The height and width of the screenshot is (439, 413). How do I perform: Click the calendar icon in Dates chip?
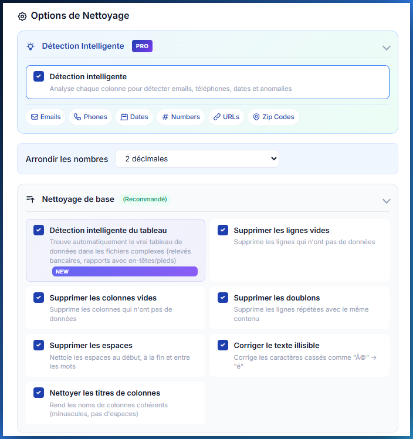pos(124,117)
